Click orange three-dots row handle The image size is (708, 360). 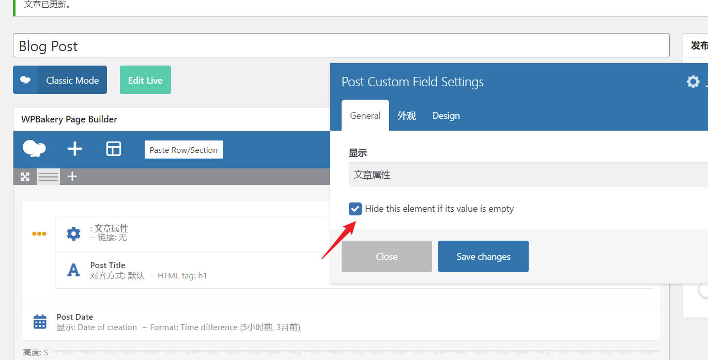[39, 233]
